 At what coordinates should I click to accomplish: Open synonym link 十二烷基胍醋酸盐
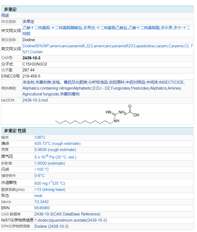click(67, 28)
